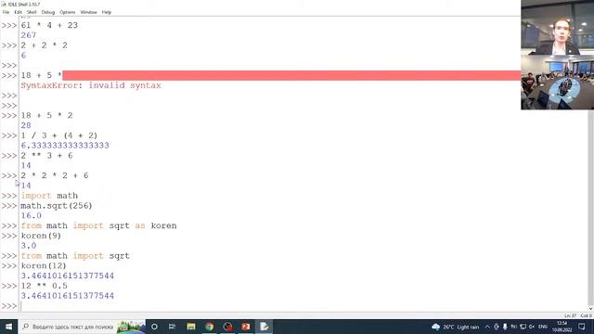594x334 pixels.
Task: Open Cortana from the taskbar
Action: (154, 327)
